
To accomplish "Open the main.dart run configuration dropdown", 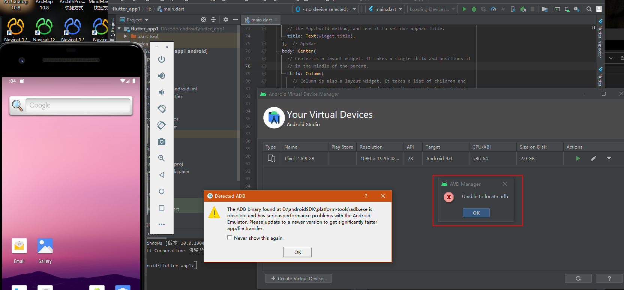I will click(x=385, y=9).
